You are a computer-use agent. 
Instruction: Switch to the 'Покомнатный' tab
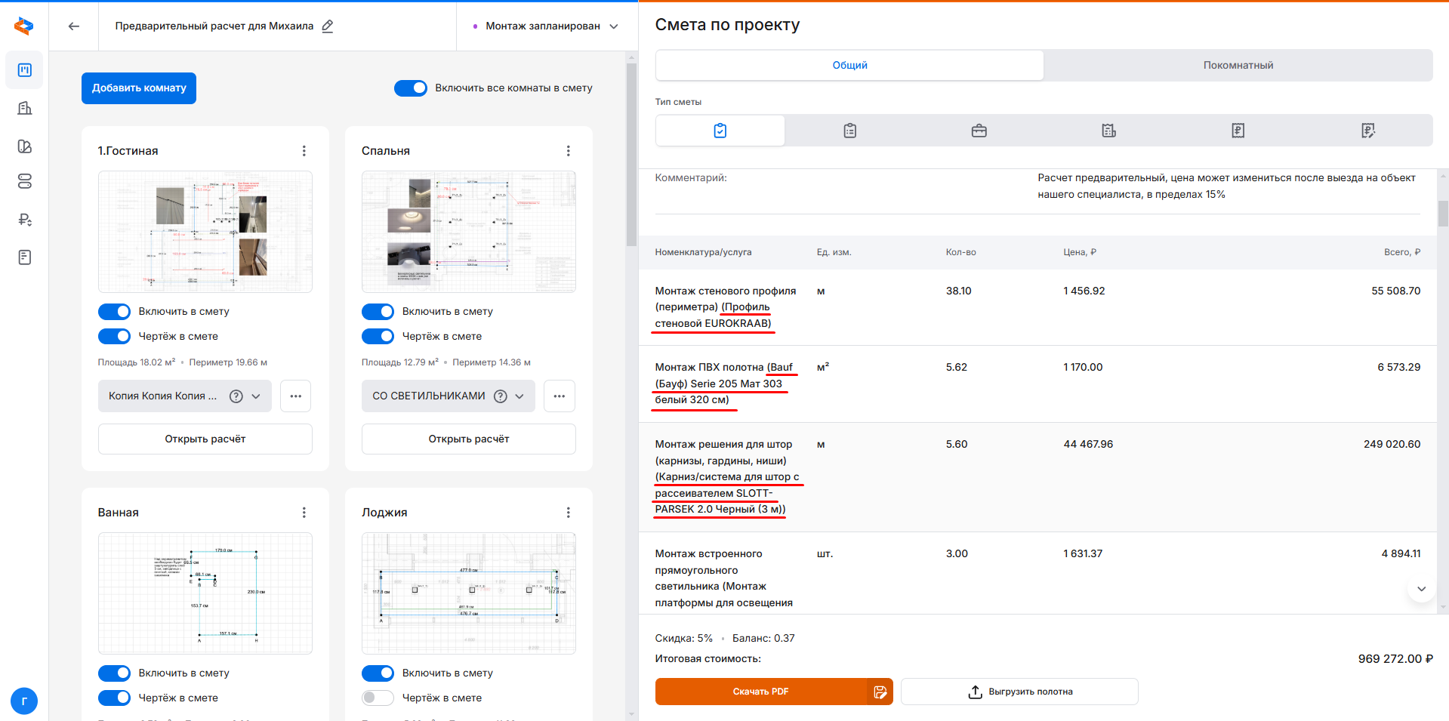click(1238, 66)
